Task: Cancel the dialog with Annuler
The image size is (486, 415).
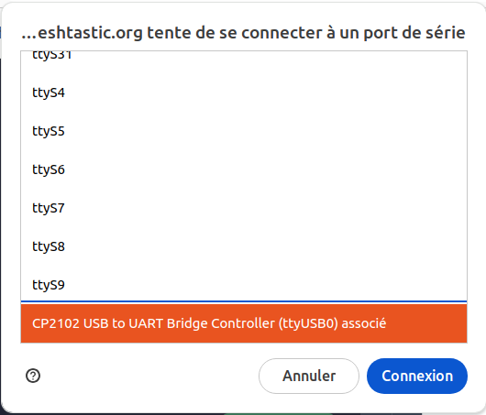Action: click(x=309, y=376)
